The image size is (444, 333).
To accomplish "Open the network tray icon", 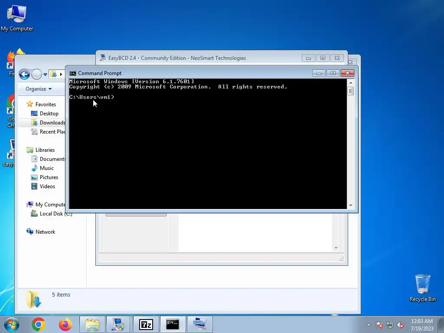I will pyautogui.click(x=390, y=325).
